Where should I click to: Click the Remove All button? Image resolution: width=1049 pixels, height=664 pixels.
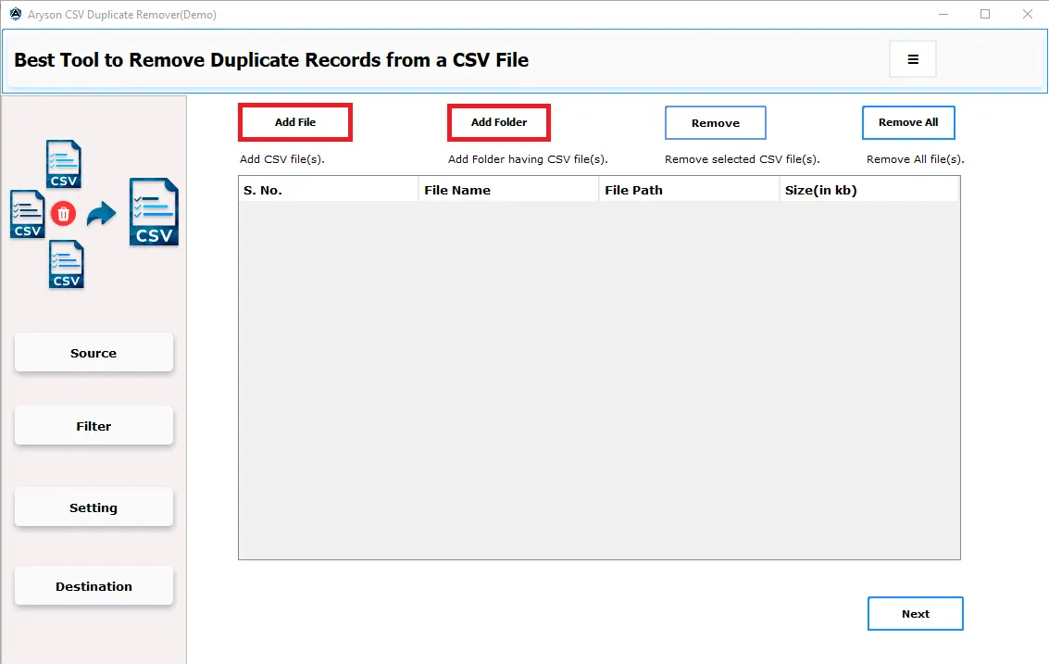tap(908, 122)
